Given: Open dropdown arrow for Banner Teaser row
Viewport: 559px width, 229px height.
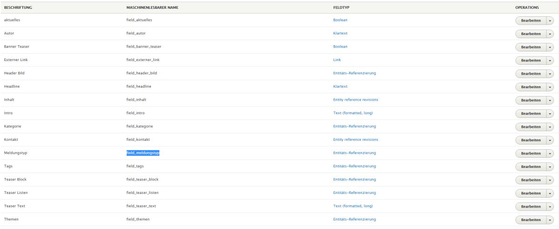Looking at the screenshot, I should 550,47.
